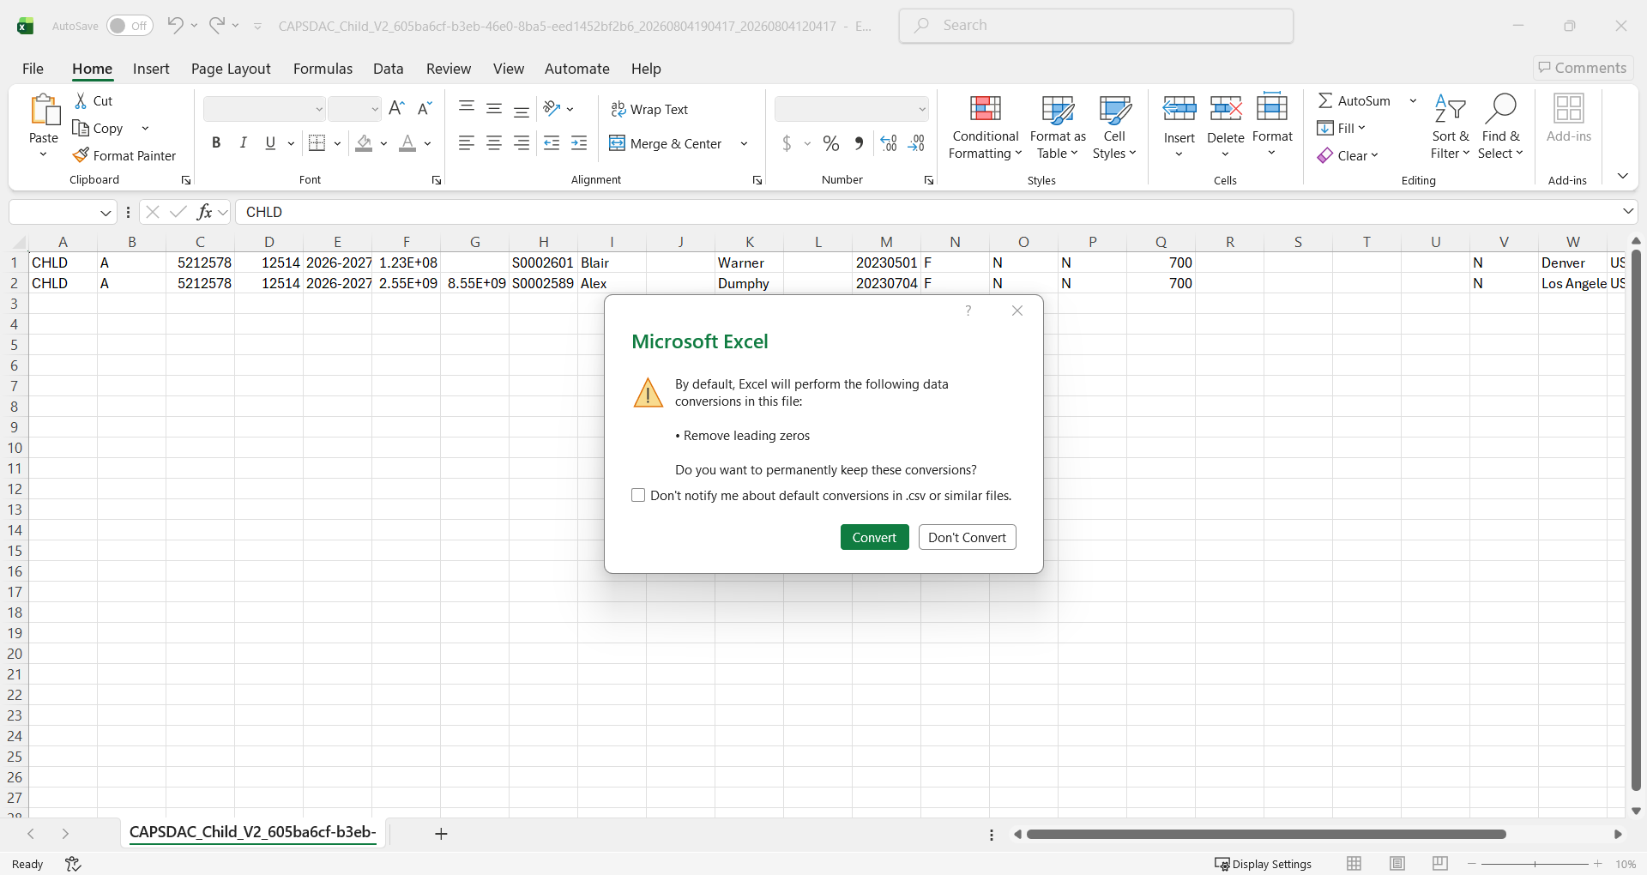Open the File menu
1647x875 pixels.
pos(33,69)
